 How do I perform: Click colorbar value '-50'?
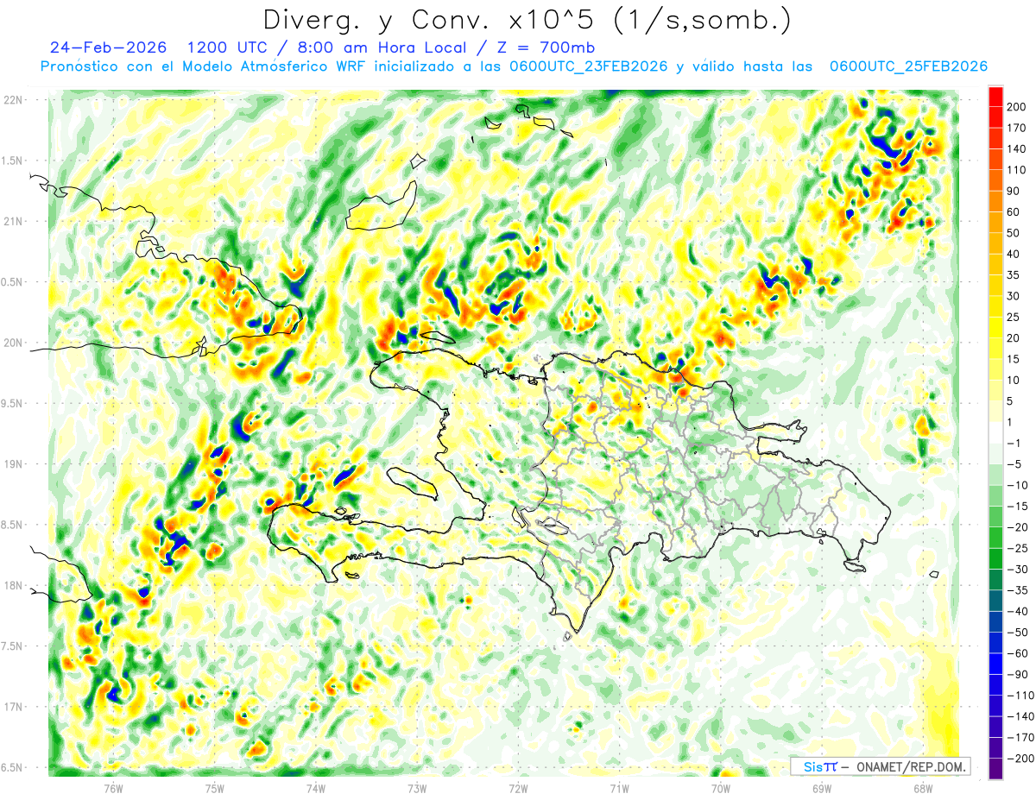(1017, 632)
